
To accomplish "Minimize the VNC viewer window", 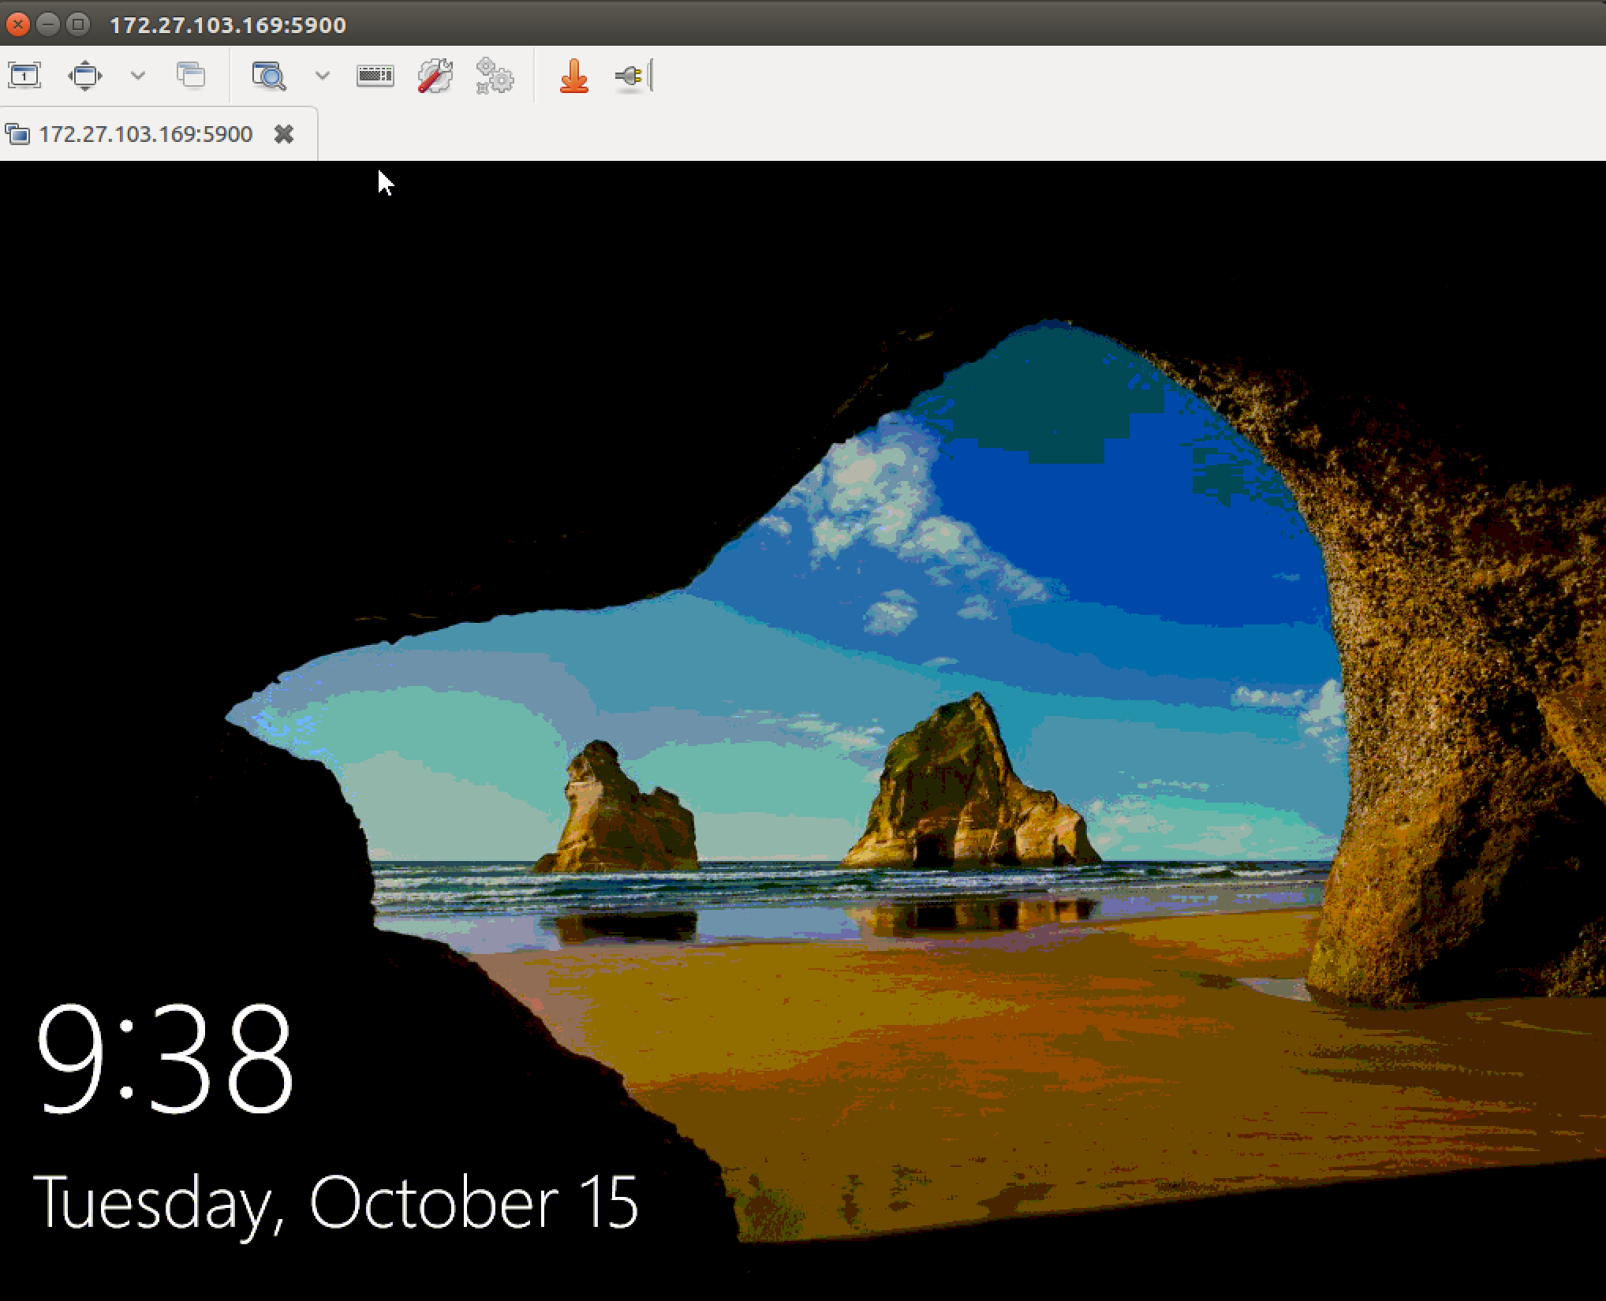I will click(x=49, y=24).
